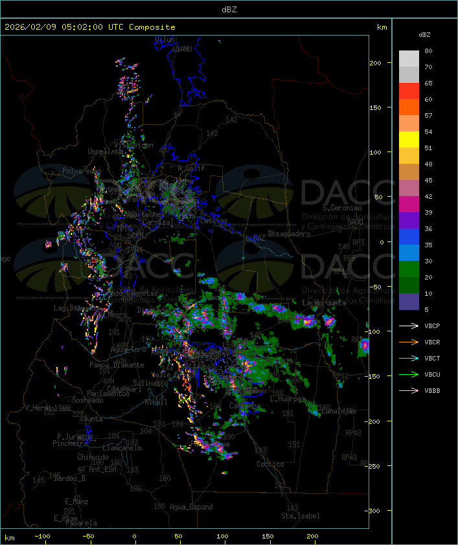Click the 'Pincheira' map label
Screen dimensions: 458x545
click(x=70, y=443)
